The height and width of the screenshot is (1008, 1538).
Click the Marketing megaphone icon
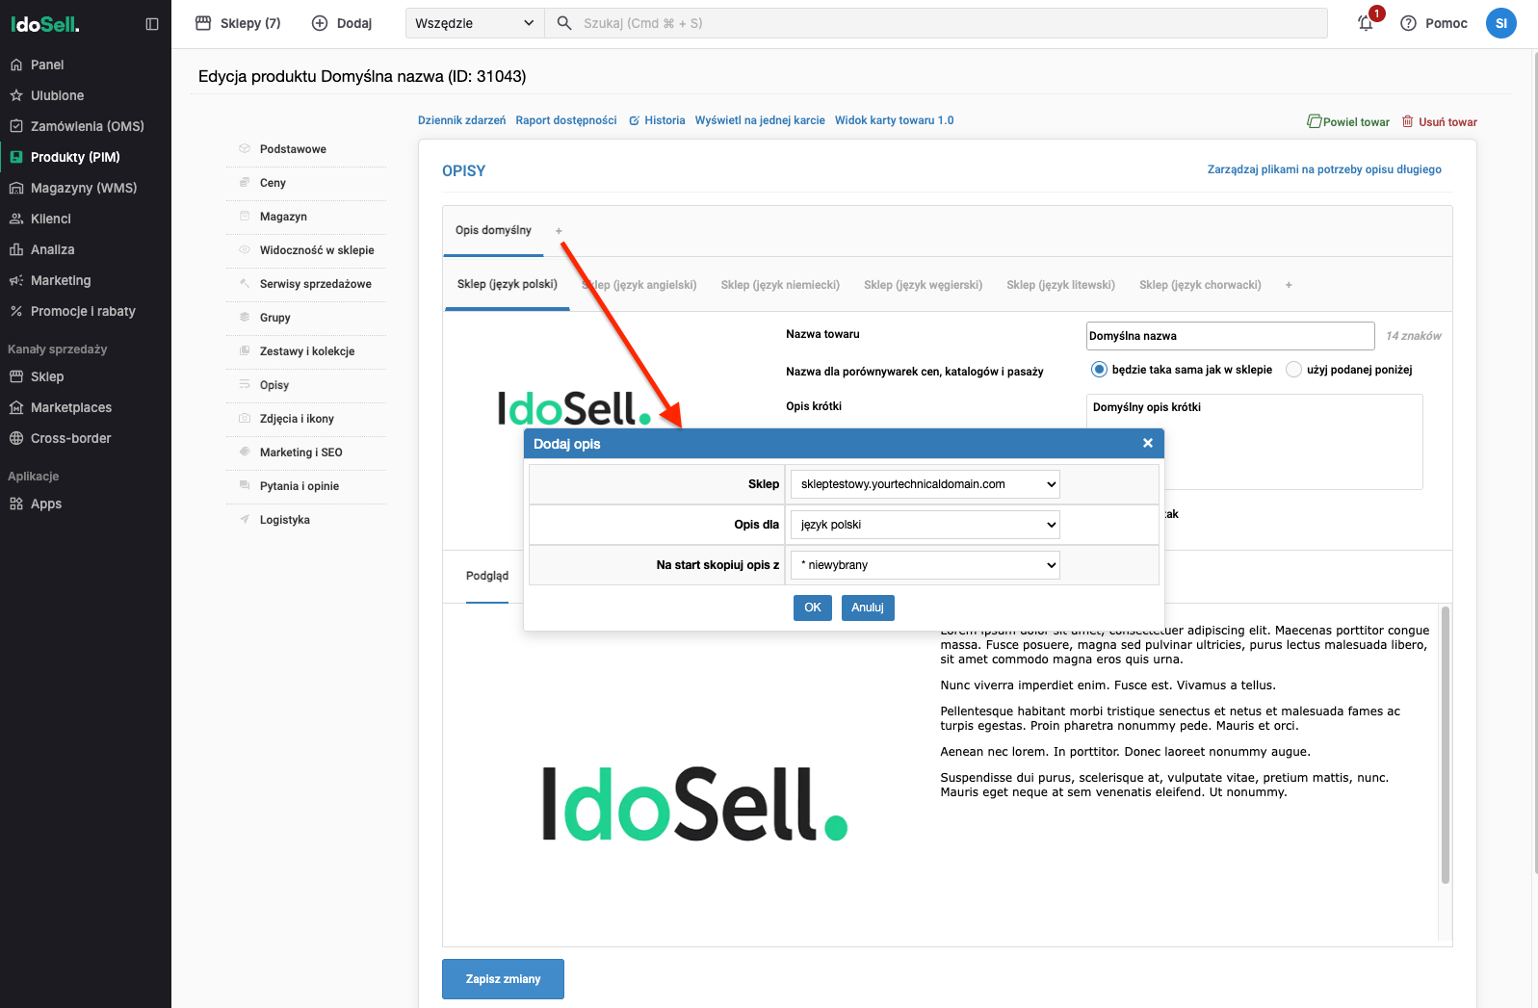[x=16, y=280]
